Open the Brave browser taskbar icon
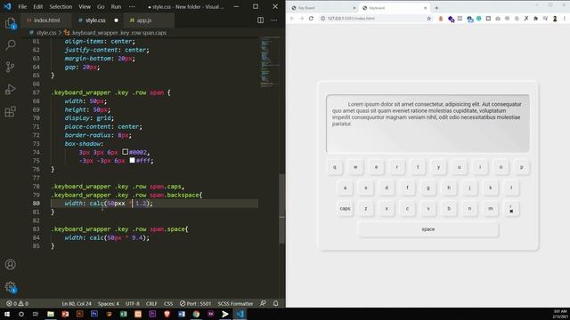The height and width of the screenshot is (320, 570). tap(167, 314)
